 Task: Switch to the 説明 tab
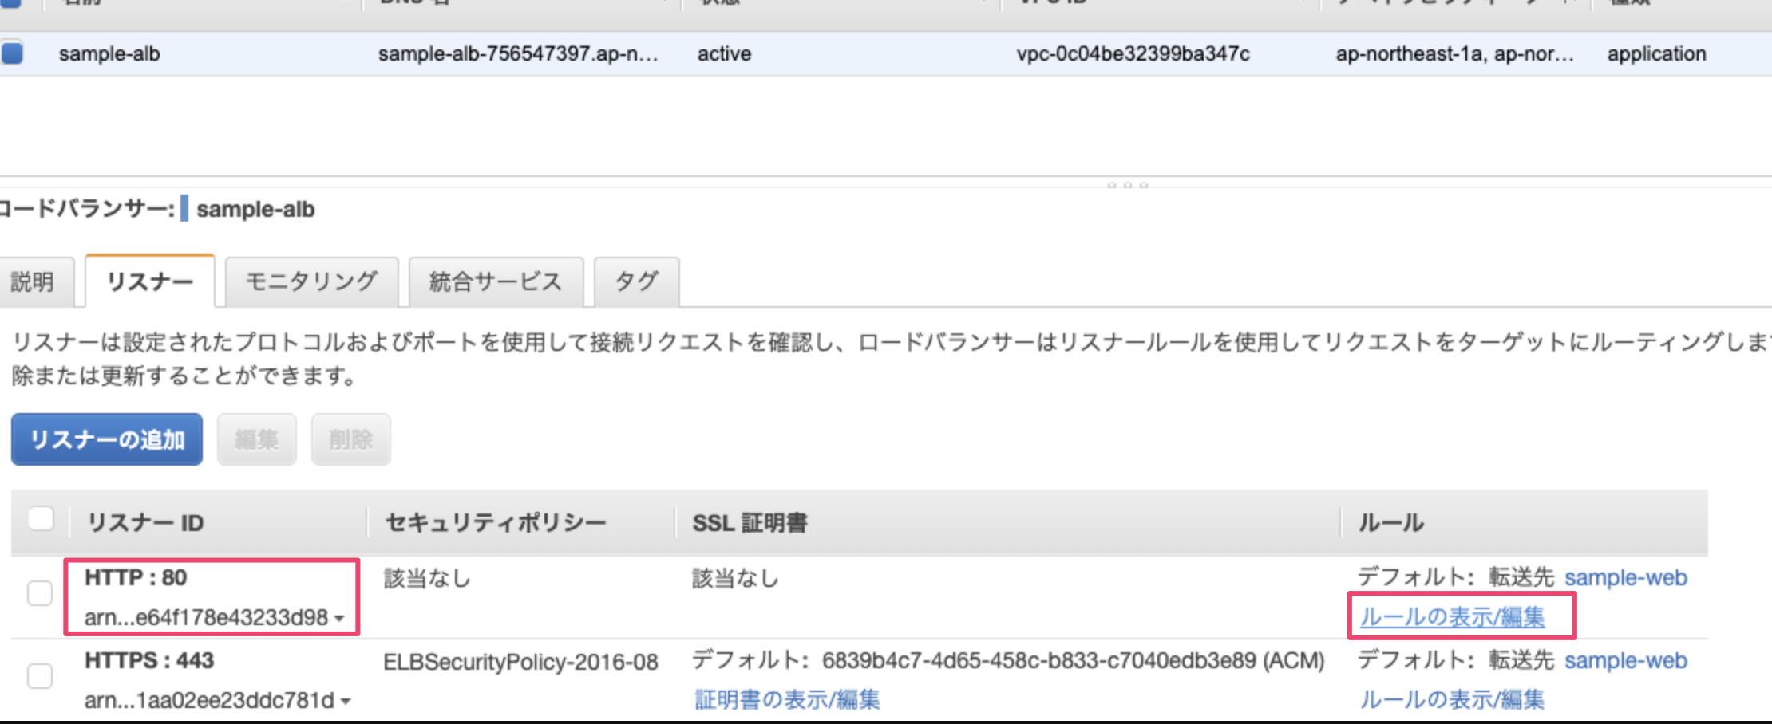pos(34,281)
